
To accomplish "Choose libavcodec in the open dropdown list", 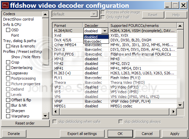I will coord(96,41).
